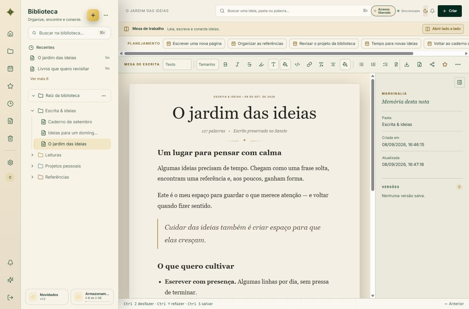Open Livros que quero revisitar recent note
The width and height of the screenshot is (469, 309).
point(69,69)
